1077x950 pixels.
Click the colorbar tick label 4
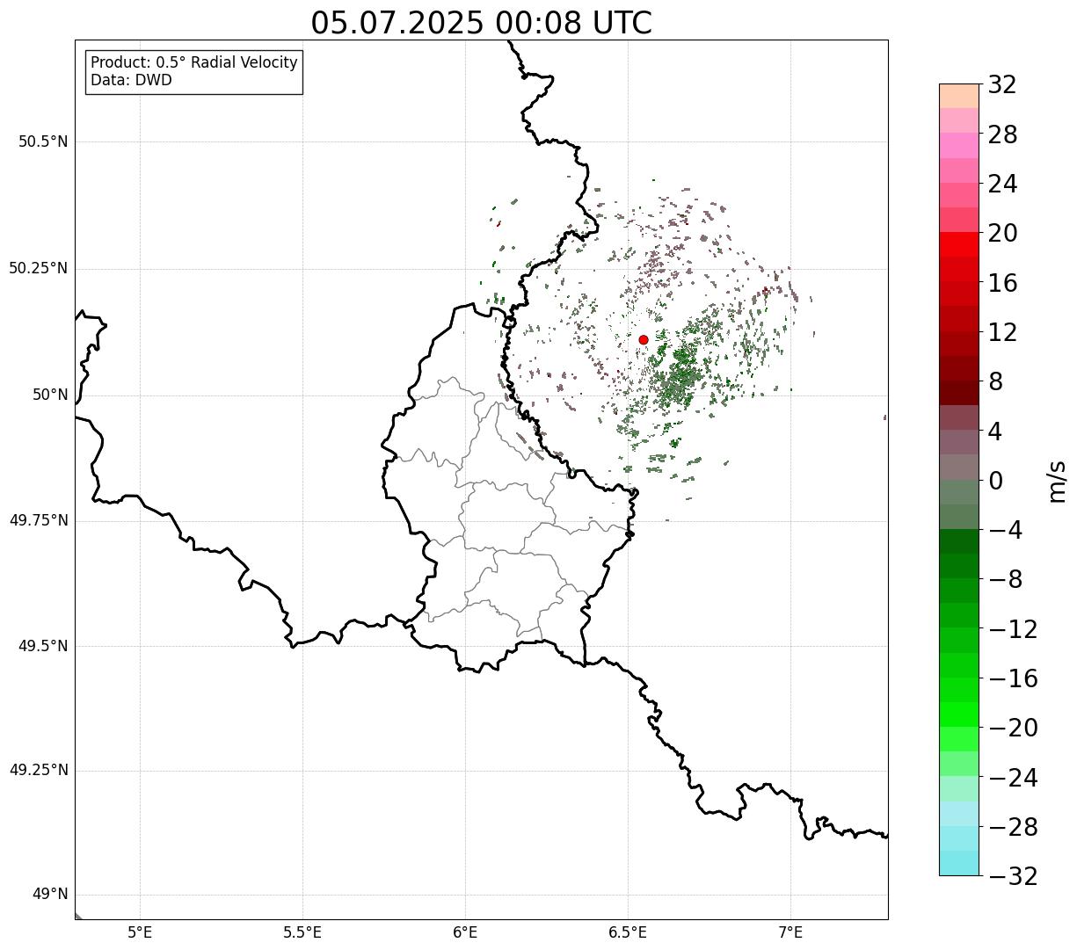point(995,431)
